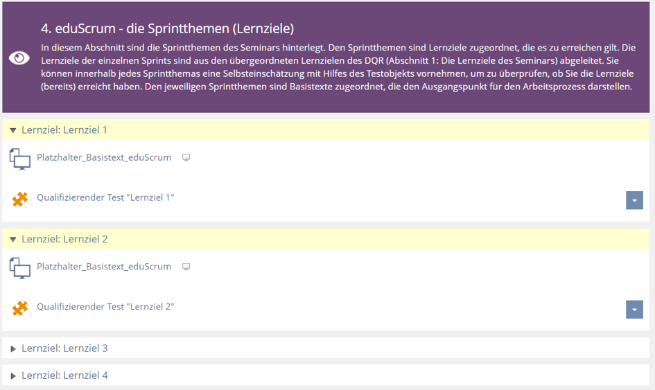
Task: Collapse the Lernziel 1 section arrow
Action: coord(12,130)
